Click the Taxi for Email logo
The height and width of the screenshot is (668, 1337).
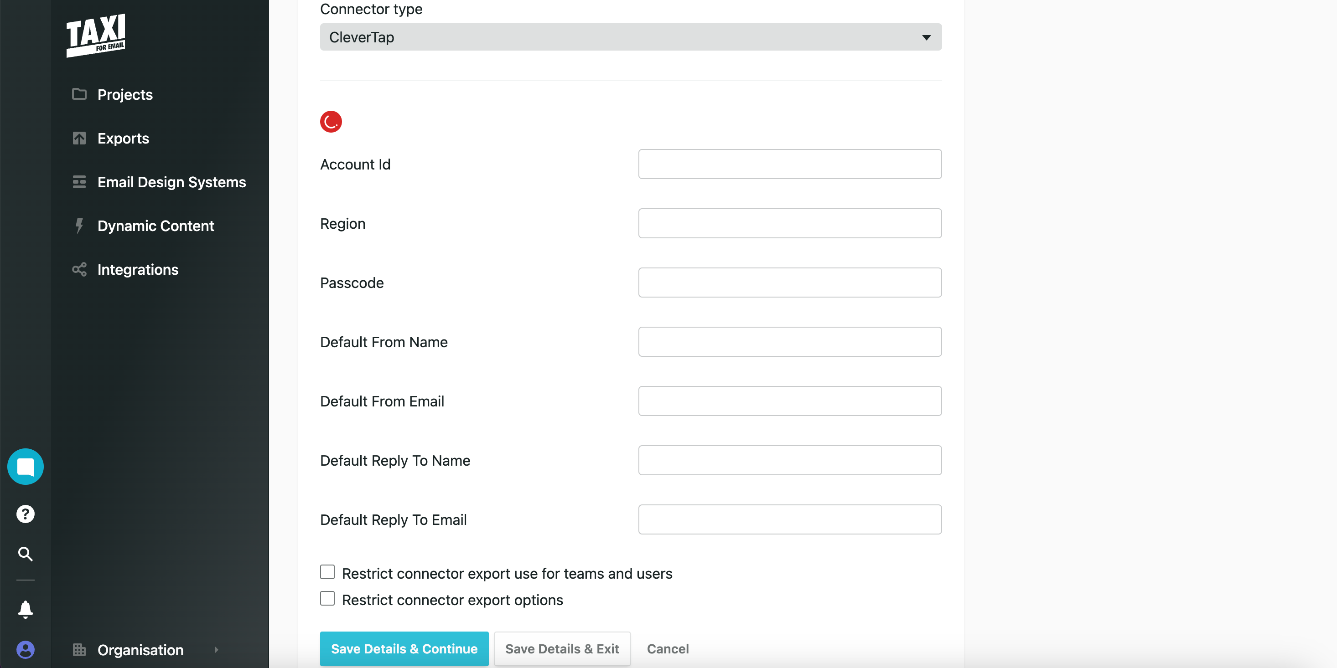pos(96,35)
